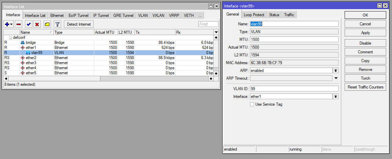Click the red minus Remove icon
The image size is (392, 159).
19,24
